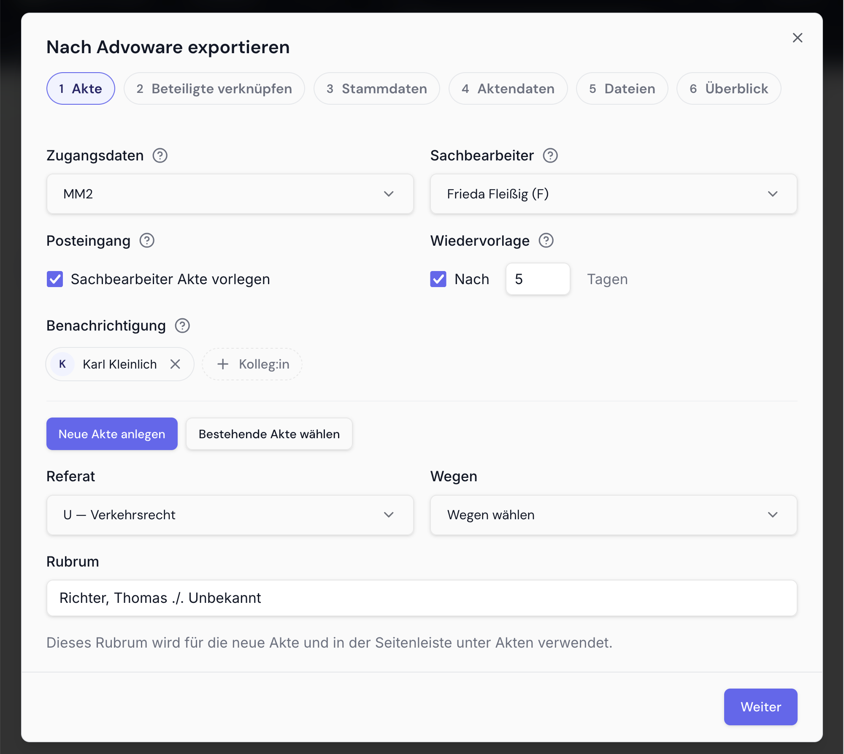Viewport: 844px width, 754px height.
Task: Open help for Sachbearbeiter
Action: pyautogui.click(x=550, y=156)
